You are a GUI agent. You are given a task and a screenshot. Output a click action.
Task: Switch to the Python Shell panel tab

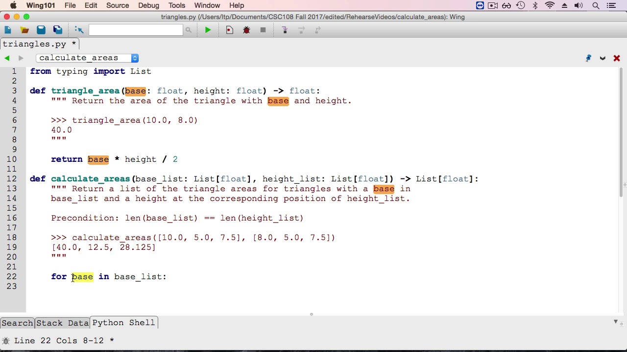pyautogui.click(x=123, y=323)
